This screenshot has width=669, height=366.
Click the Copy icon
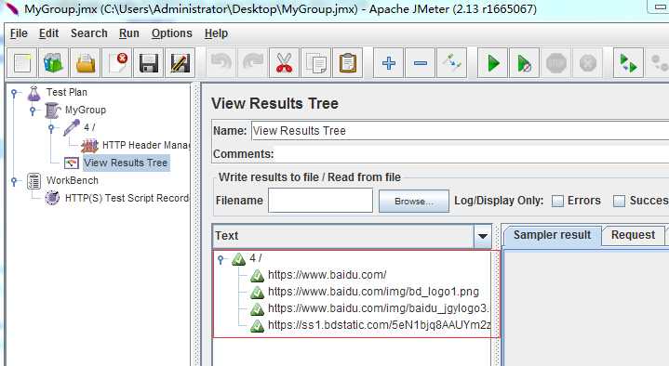point(315,63)
